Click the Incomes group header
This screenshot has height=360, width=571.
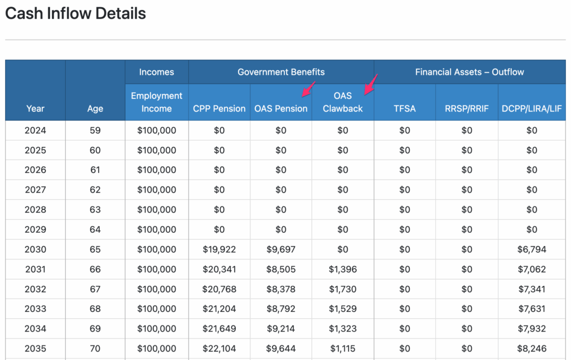coord(157,72)
